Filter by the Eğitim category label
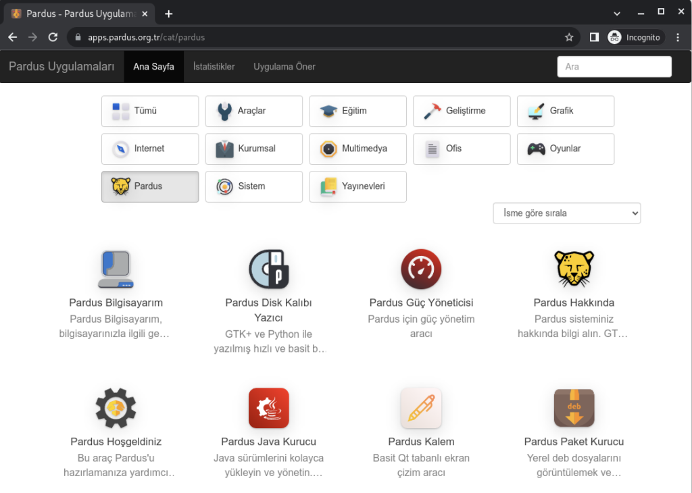This screenshot has height=493, width=692. pos(354,111)
